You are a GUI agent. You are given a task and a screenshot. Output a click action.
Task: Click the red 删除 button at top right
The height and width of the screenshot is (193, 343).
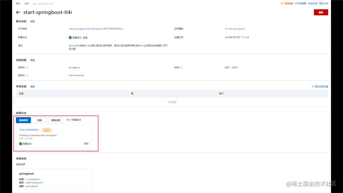(321, 12)
